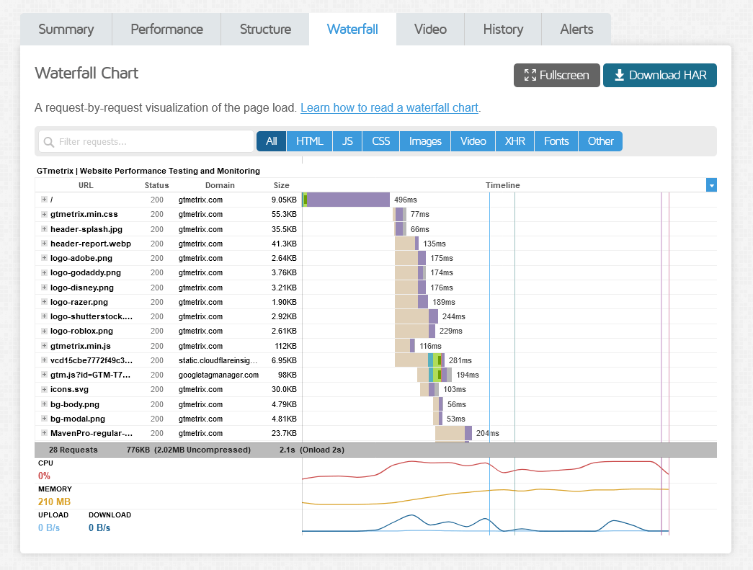Click the Fullscreen button
The image size is (753, 570).
[x=556, y=75]
